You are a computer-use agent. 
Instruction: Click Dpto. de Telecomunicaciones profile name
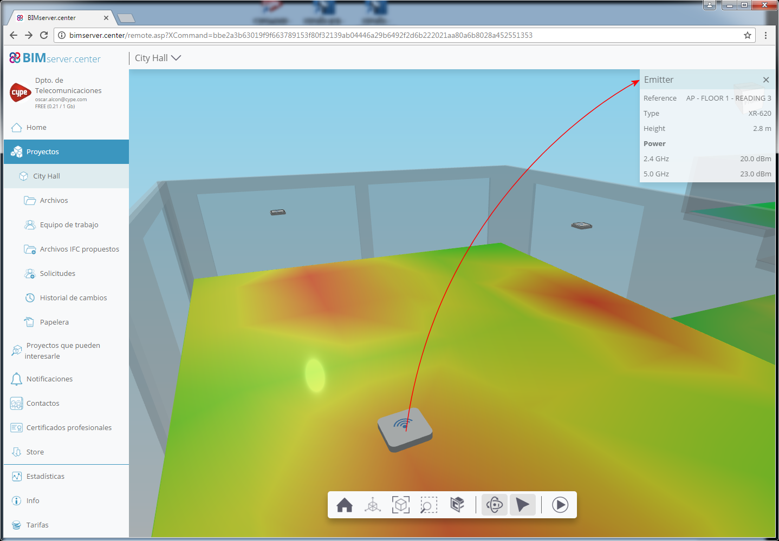[68, 85]
